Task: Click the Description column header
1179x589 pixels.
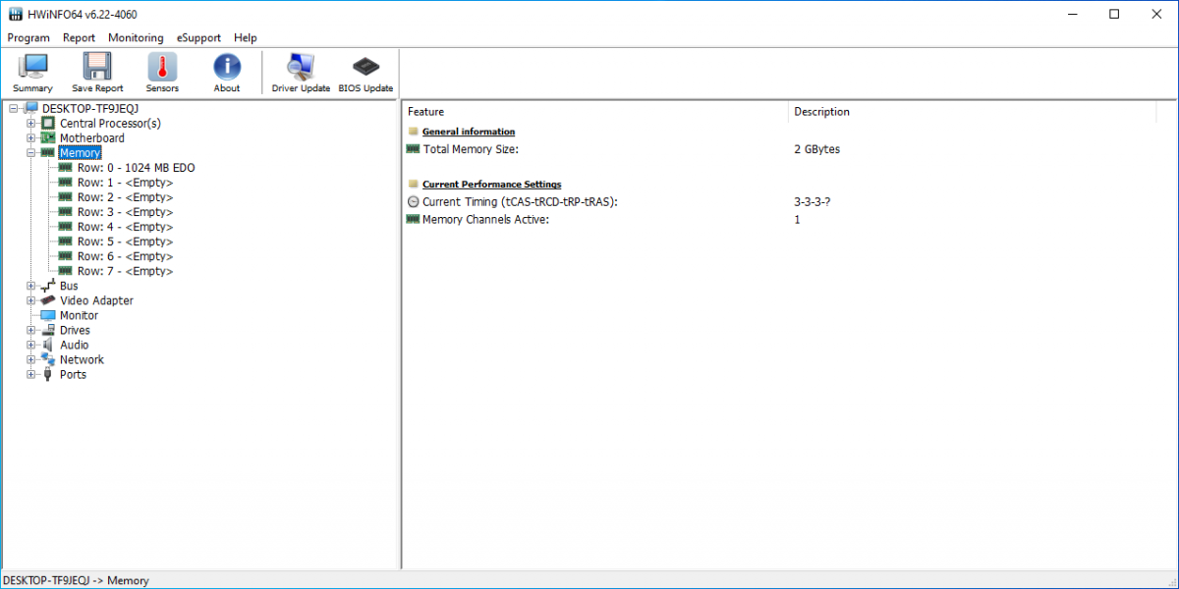Action: (x=821, y=112)
